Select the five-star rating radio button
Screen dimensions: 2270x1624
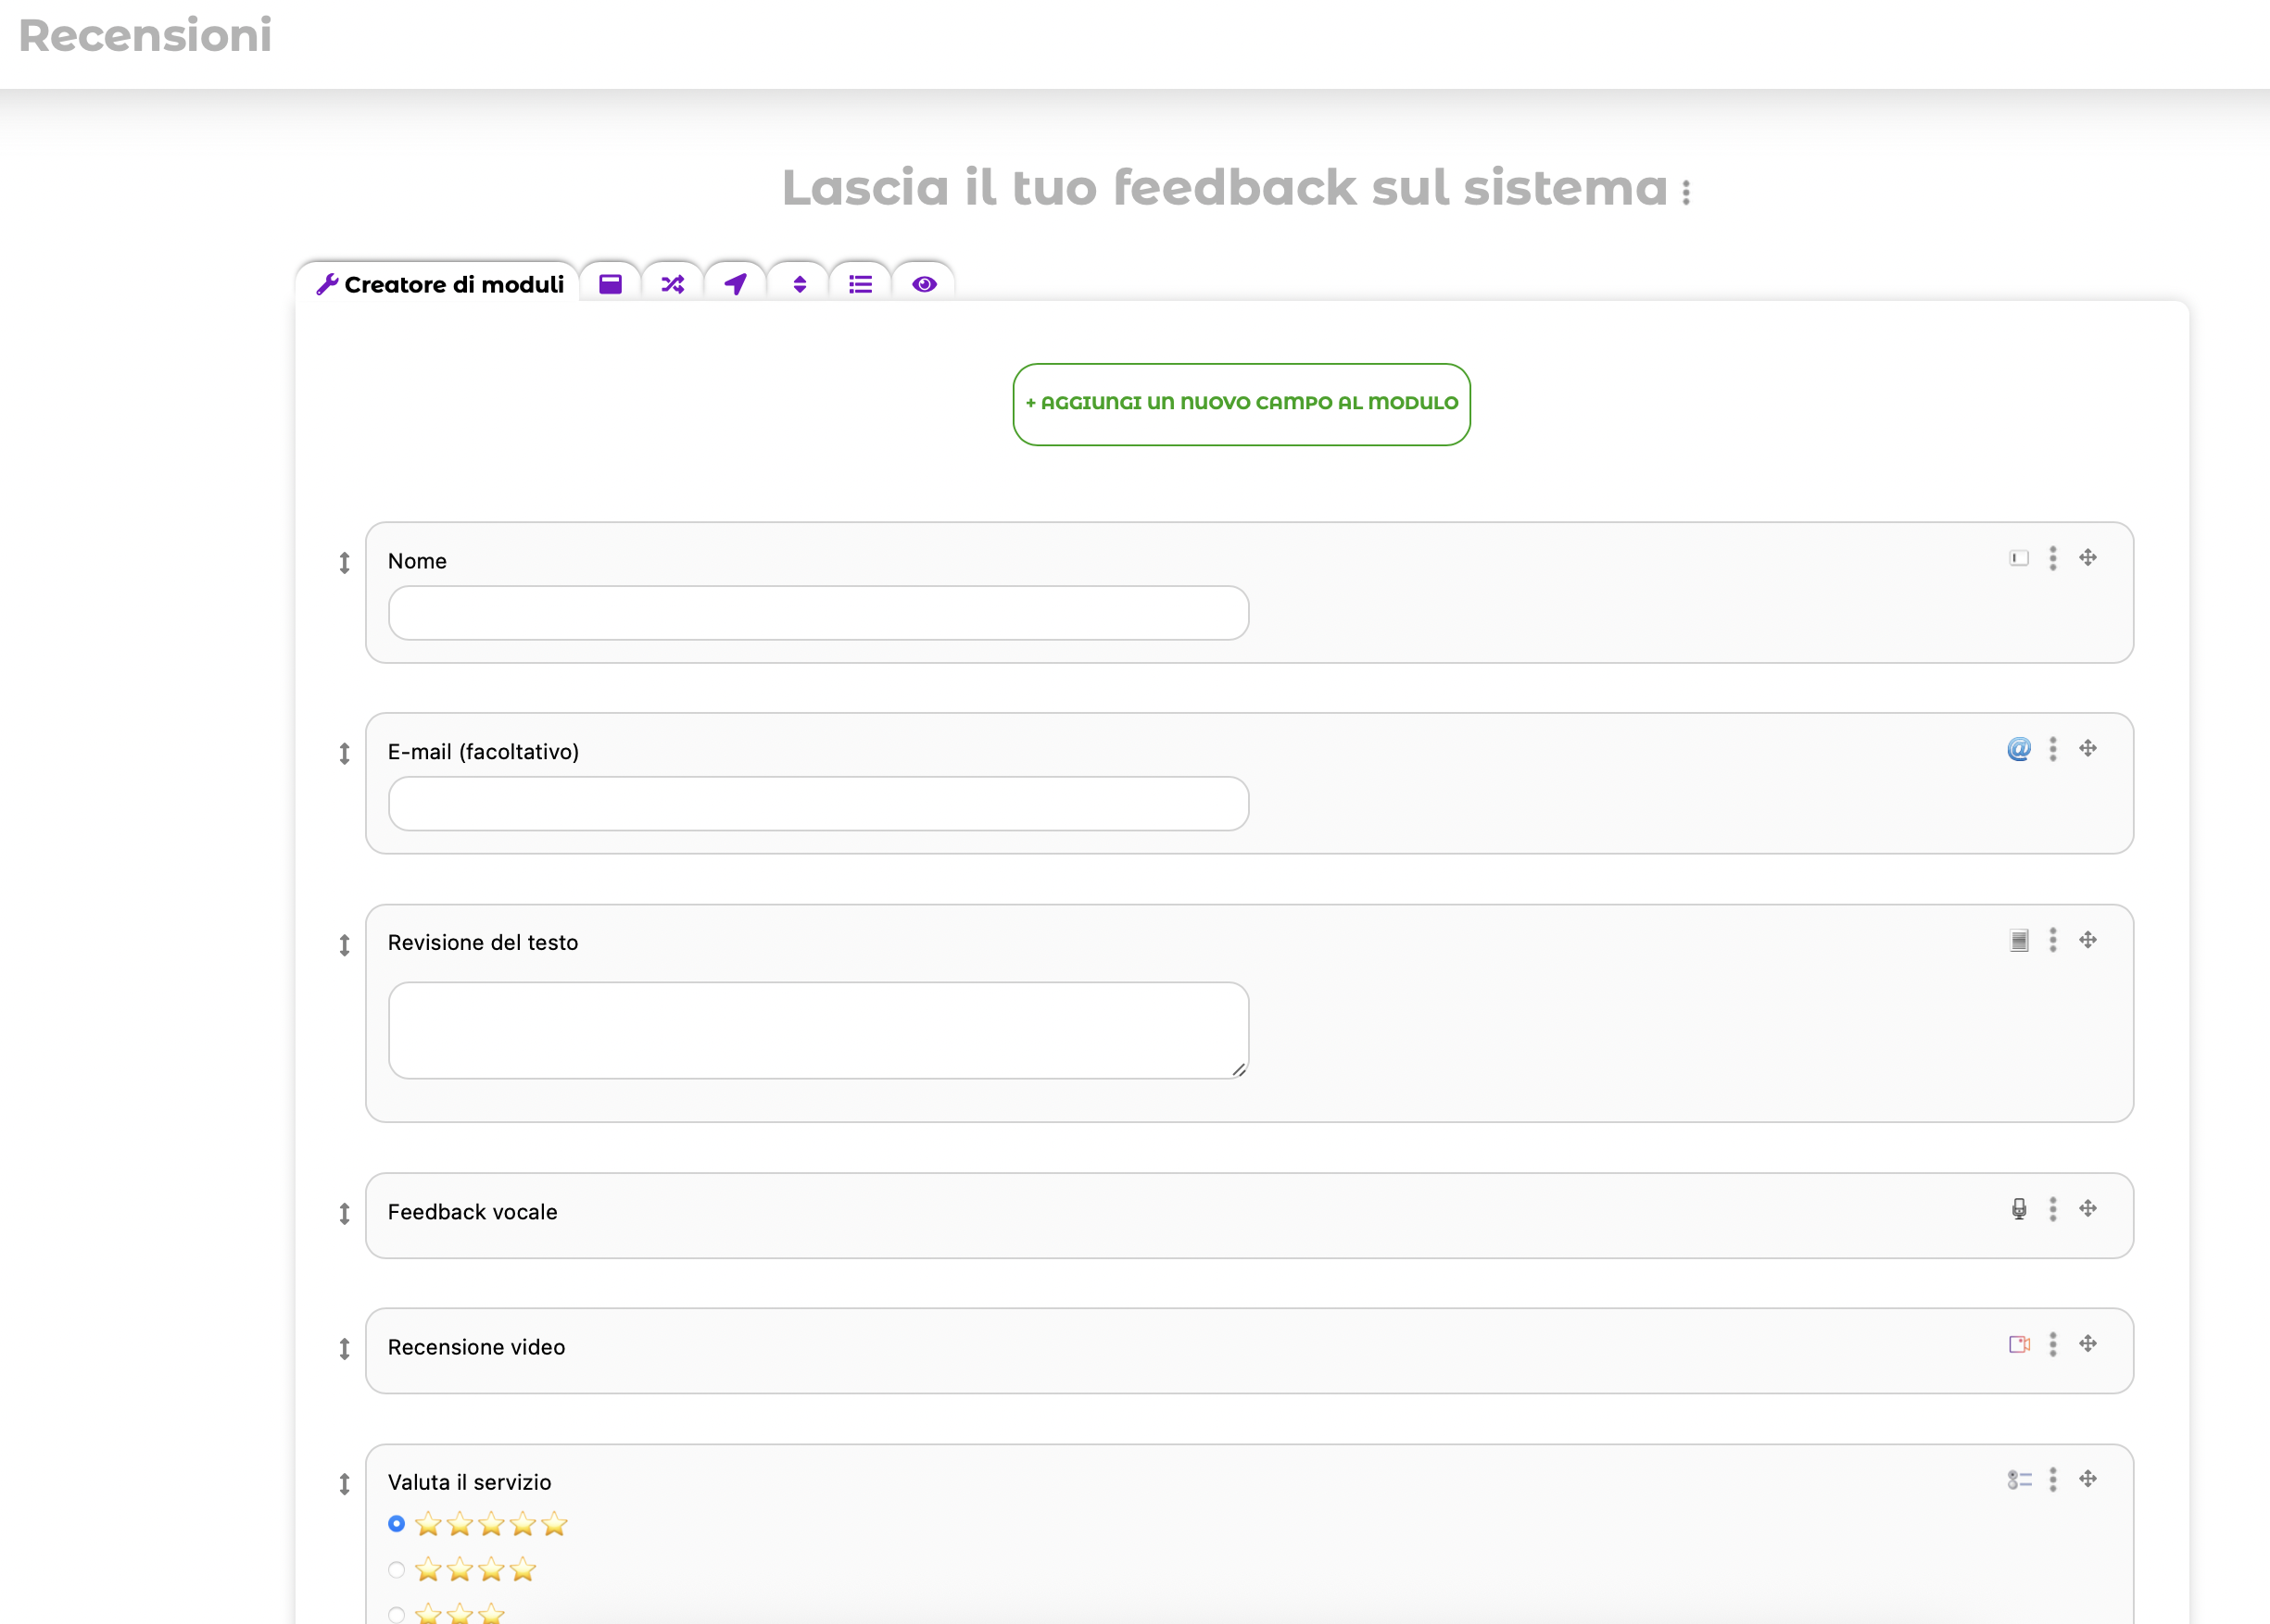click(397, 1523)
